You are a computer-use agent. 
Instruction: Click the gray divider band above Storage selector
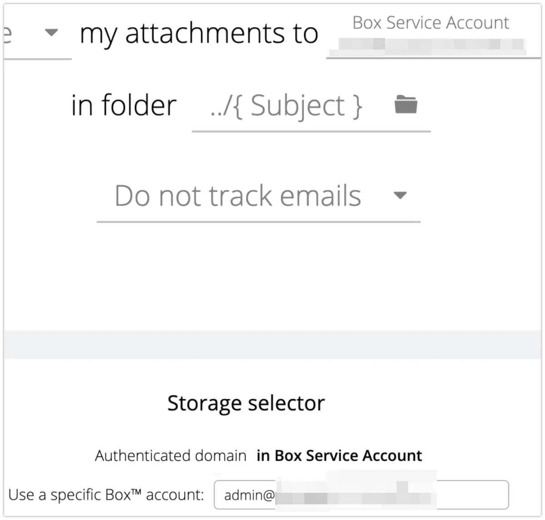[272, 345]
